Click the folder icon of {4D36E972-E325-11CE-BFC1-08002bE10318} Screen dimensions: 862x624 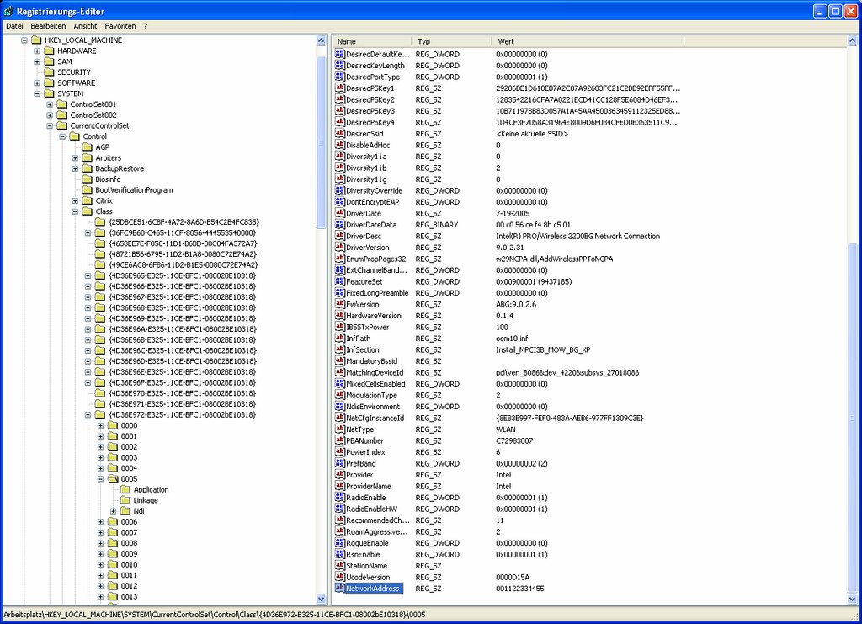[99, 414]
